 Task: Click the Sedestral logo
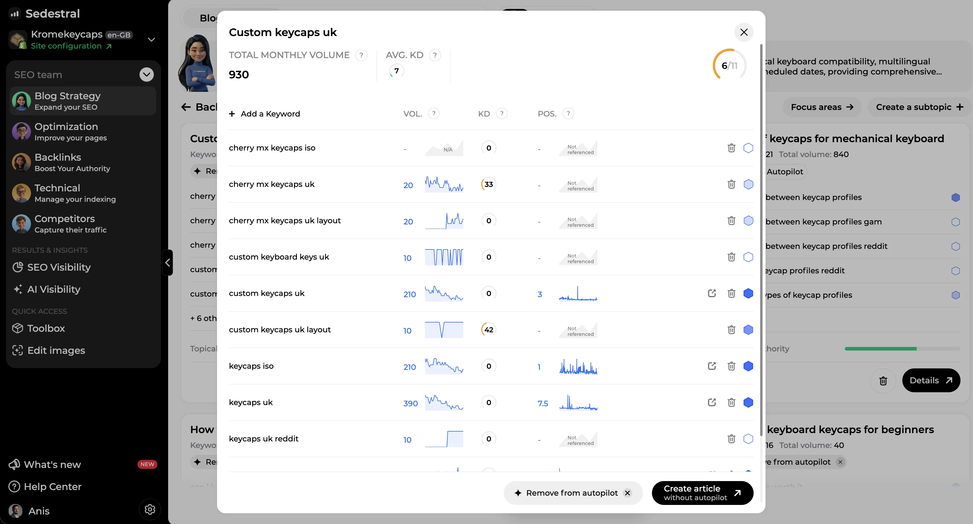click(x=45, y=14)
